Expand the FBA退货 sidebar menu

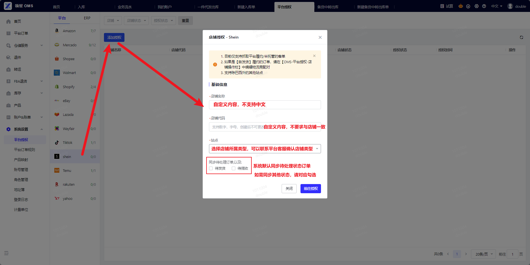pyautogui.click(x=25, y=81)
